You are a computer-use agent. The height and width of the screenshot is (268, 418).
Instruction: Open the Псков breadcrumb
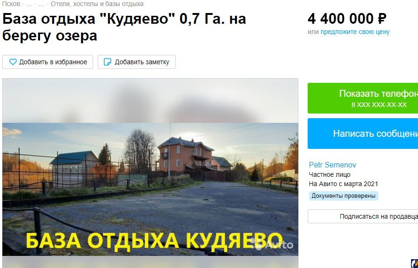pos(11,4)
